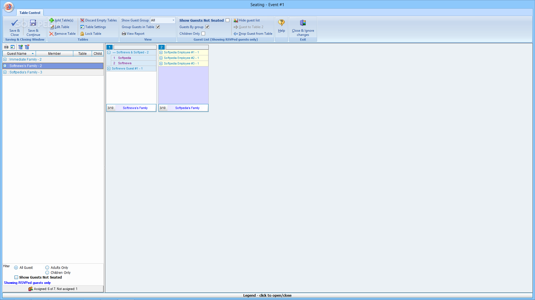This screenshot has height=300, width=535.
Task: Check the filter panel Show Guests Not Seated box
Action: tap(16, 277)
